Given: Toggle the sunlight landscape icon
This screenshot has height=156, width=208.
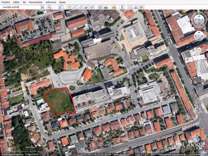Looking at the screenshot, I should click(106, 7).
